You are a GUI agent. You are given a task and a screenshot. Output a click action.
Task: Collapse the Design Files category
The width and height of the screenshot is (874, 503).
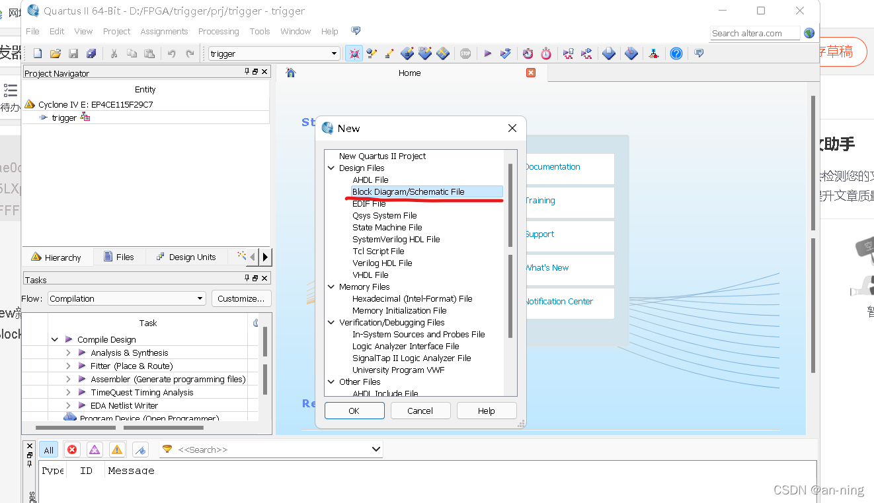tap(331, 168)
